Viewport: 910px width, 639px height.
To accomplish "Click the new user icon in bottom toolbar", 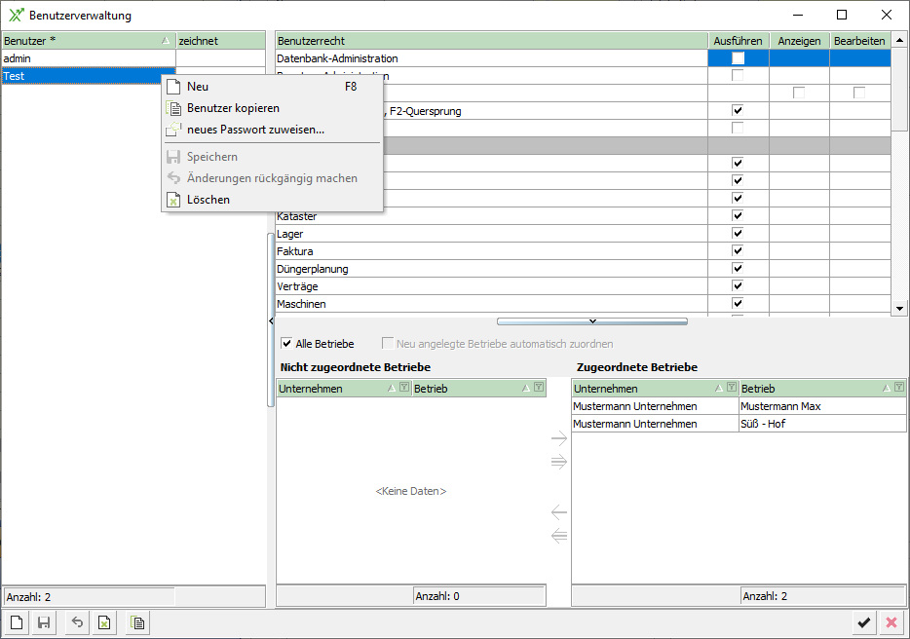I will [x=17, y=623].
